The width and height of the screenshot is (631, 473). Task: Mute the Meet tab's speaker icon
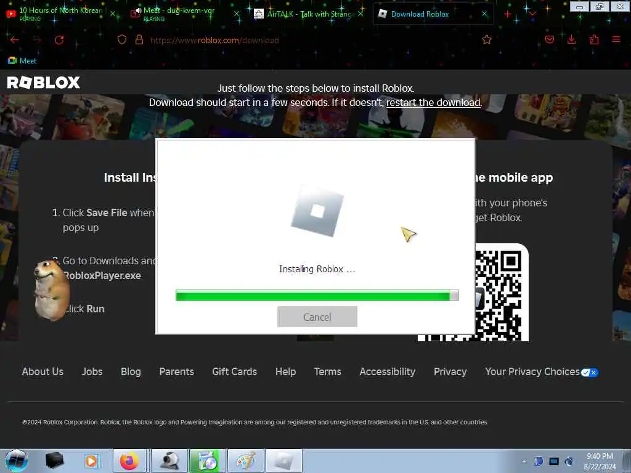click(139, 11)
